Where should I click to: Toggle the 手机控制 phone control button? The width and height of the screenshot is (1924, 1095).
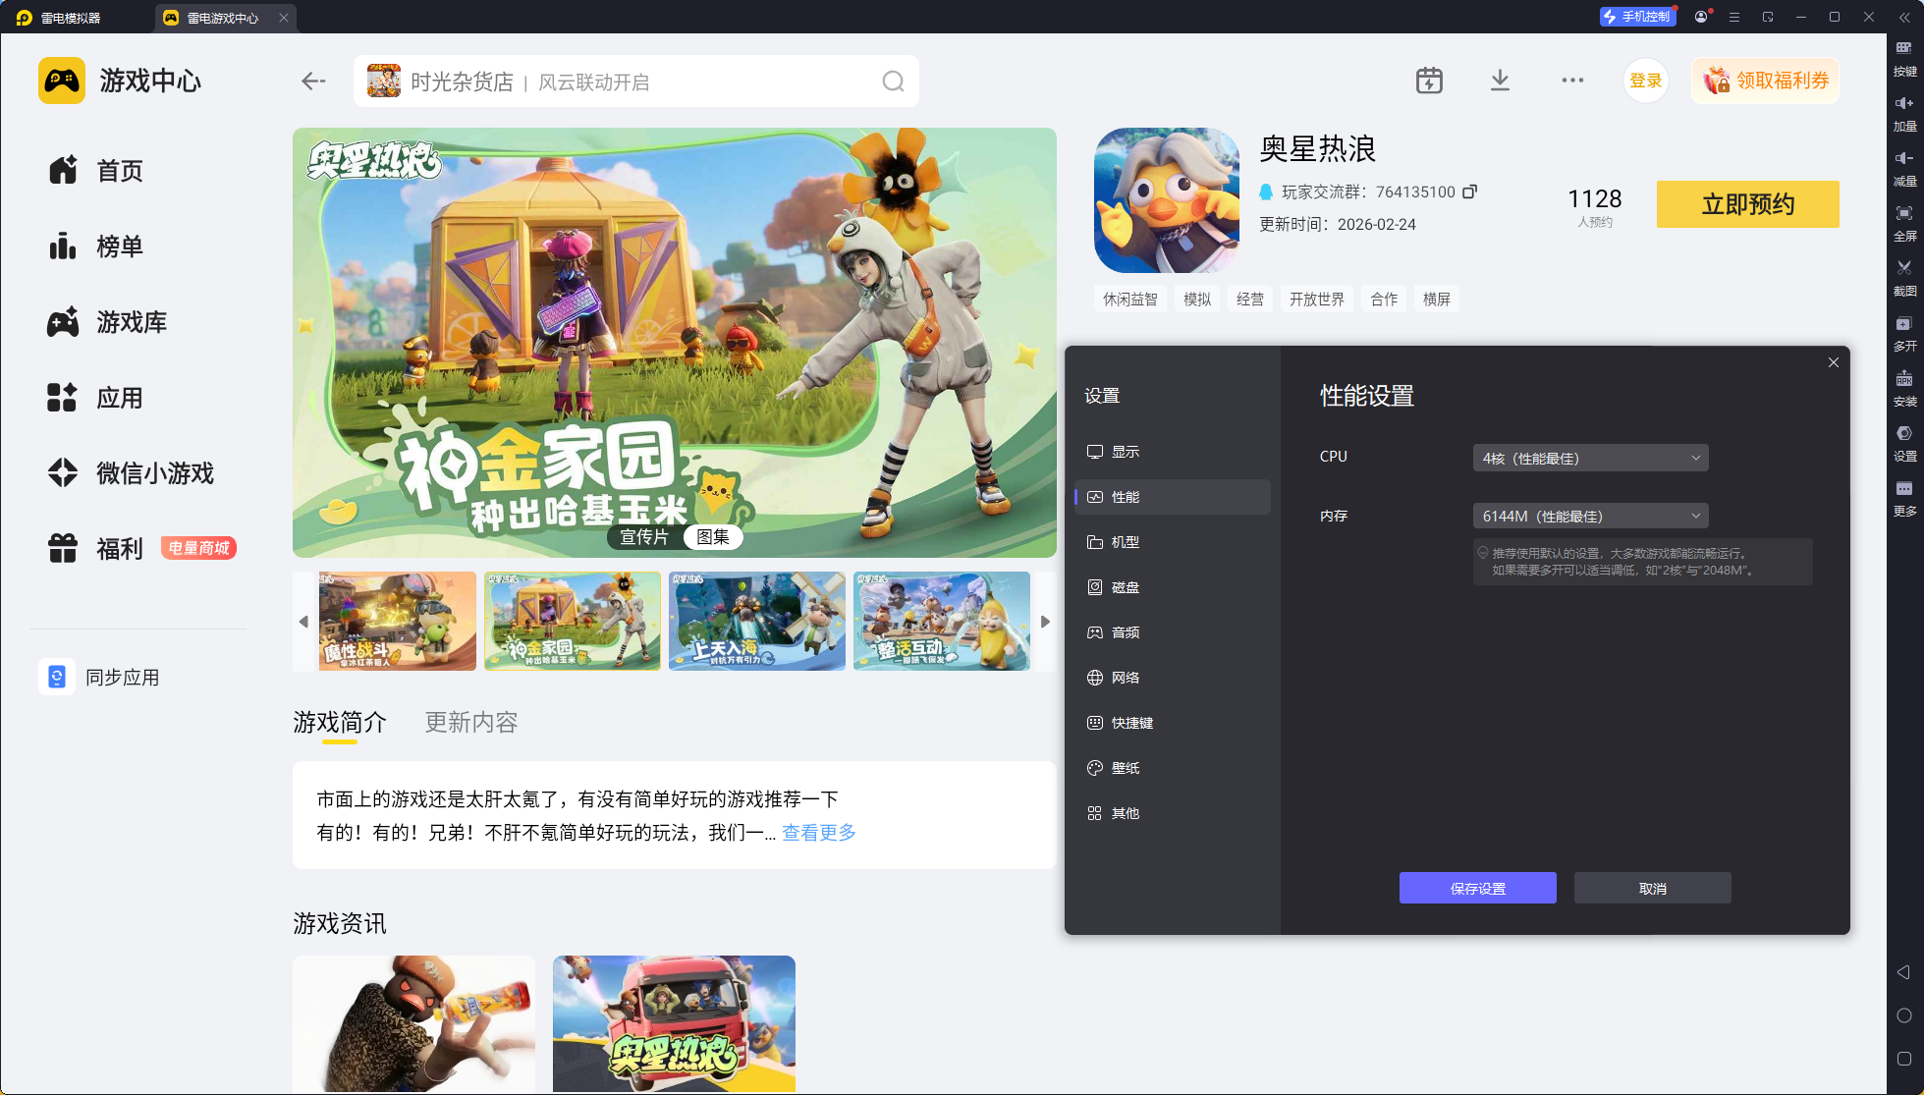(x=1636, y=17)
